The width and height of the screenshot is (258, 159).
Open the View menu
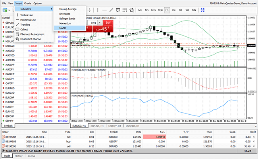point(11,3)
